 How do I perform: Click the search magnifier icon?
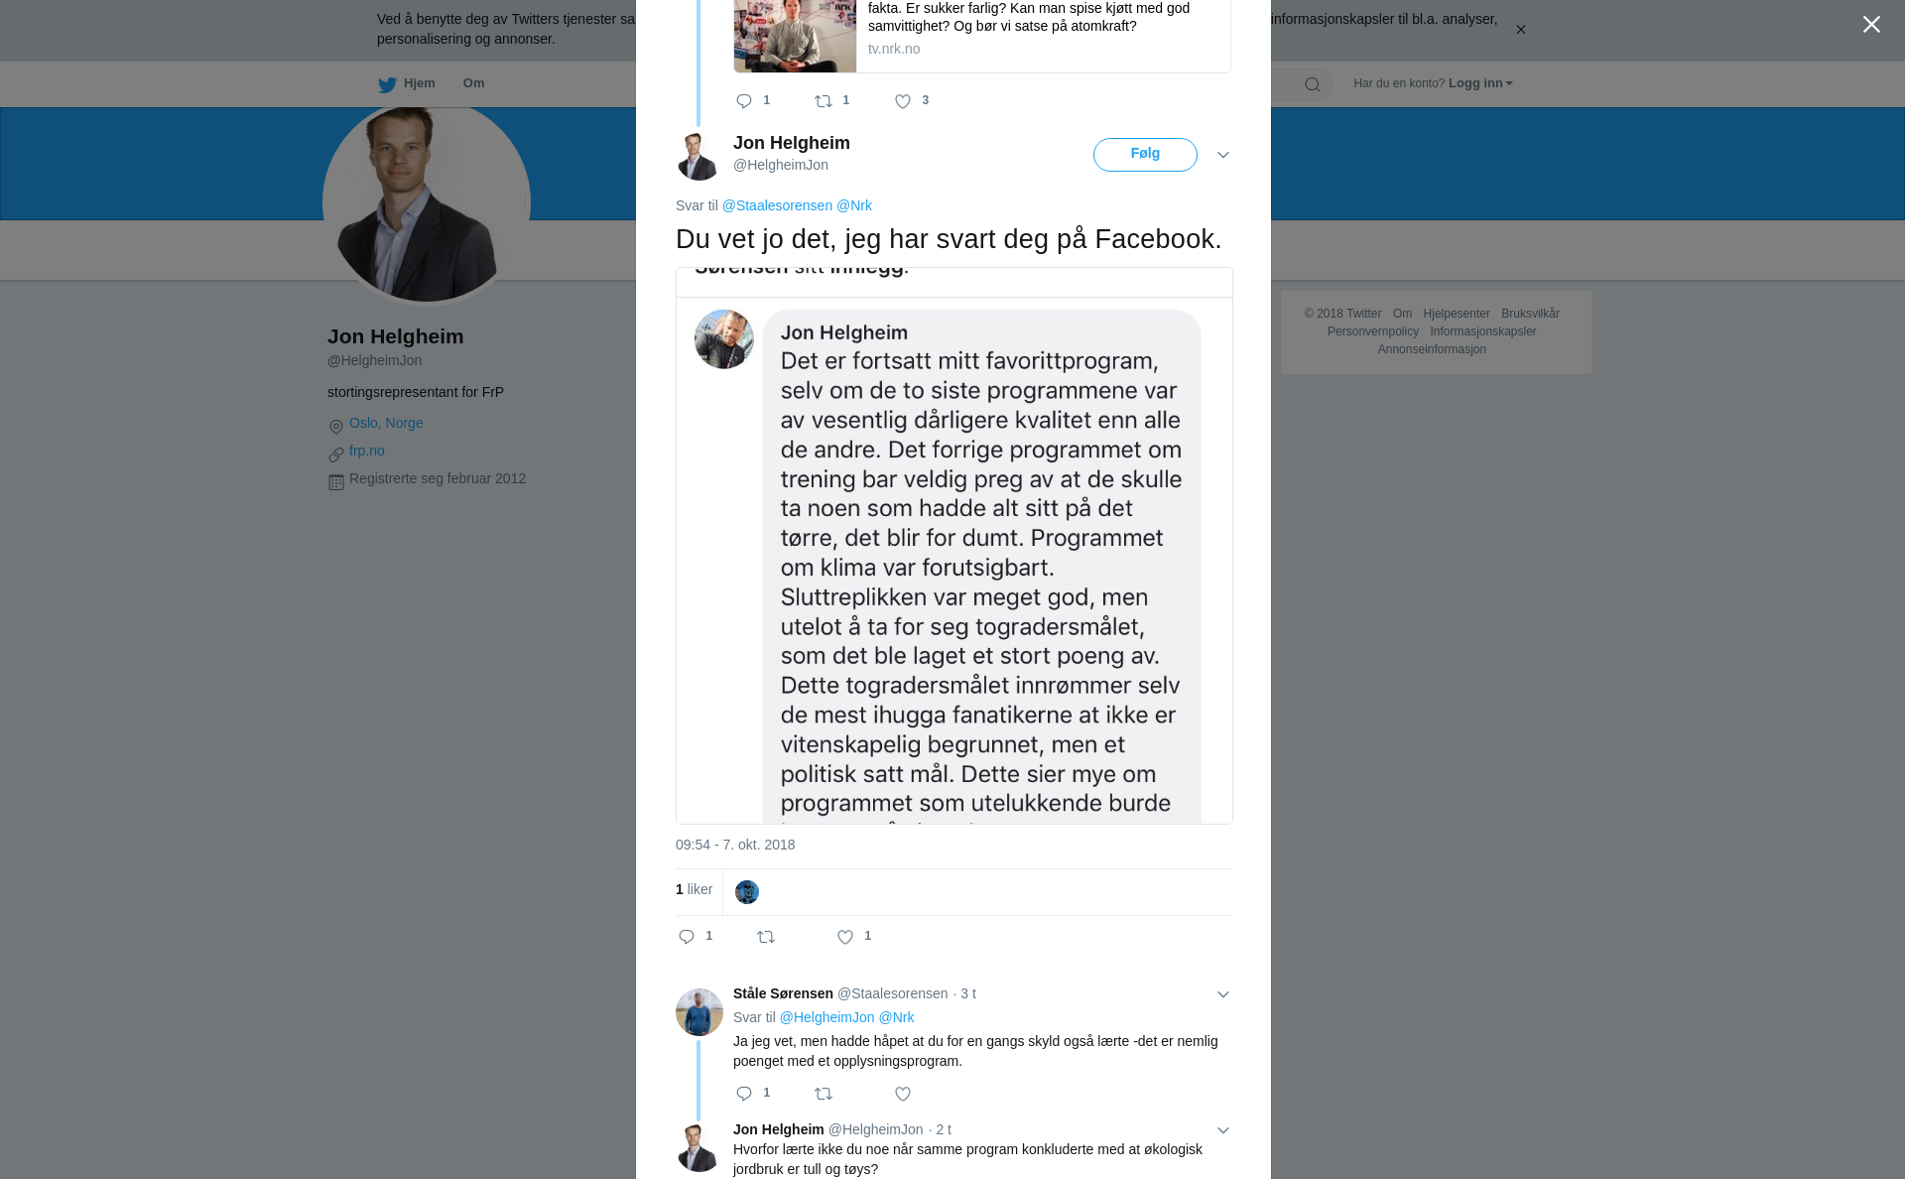click(1313, 84)
